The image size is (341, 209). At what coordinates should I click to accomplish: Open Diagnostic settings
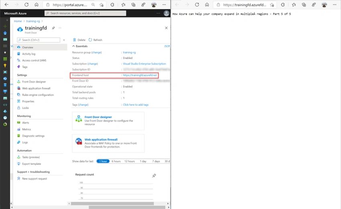(x=33, y=136)
